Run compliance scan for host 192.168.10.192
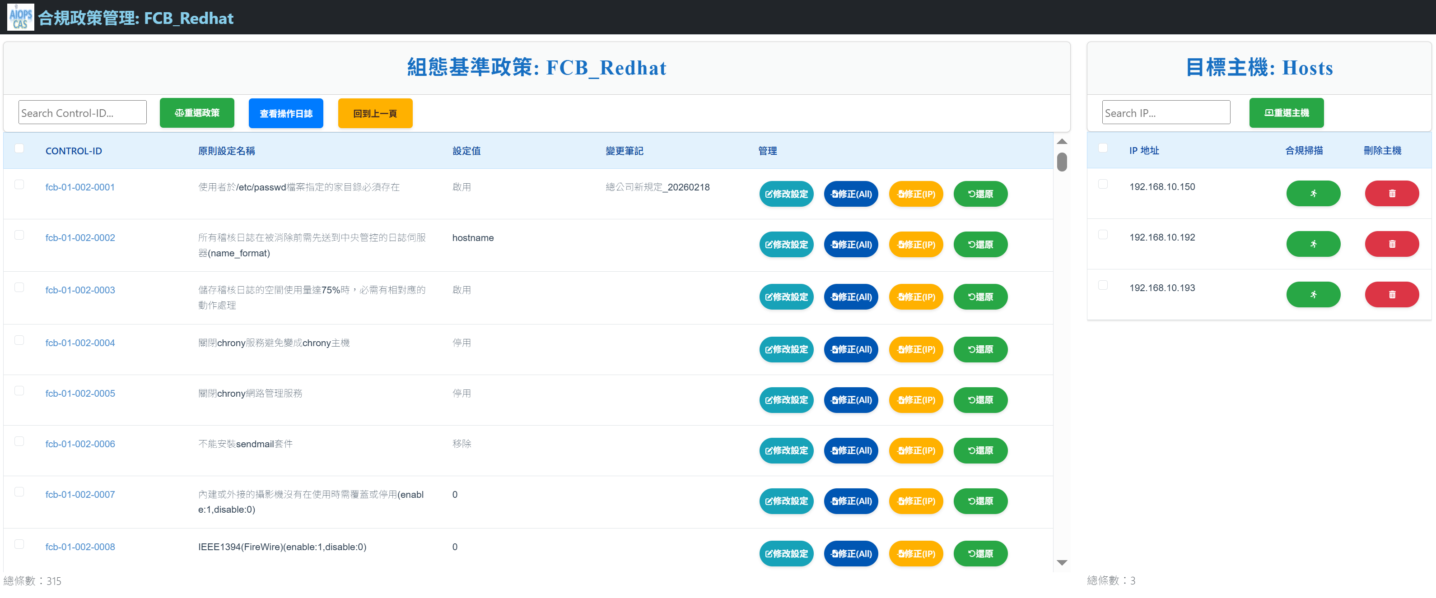 point(1313,244)
